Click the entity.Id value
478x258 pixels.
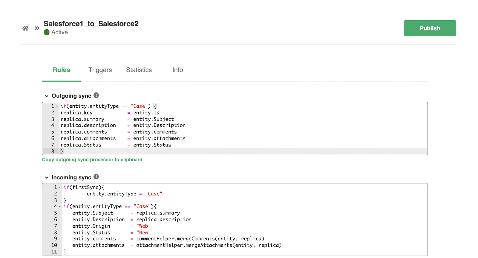click(146, 113)
